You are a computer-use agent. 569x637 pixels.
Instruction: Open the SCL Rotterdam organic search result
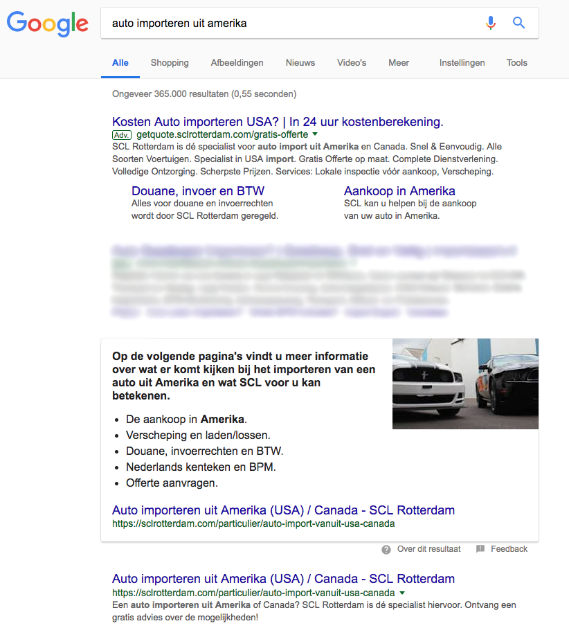282,579
